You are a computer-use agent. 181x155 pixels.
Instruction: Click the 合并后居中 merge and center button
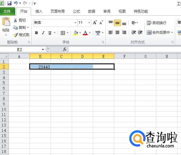(x=158, y=33)
